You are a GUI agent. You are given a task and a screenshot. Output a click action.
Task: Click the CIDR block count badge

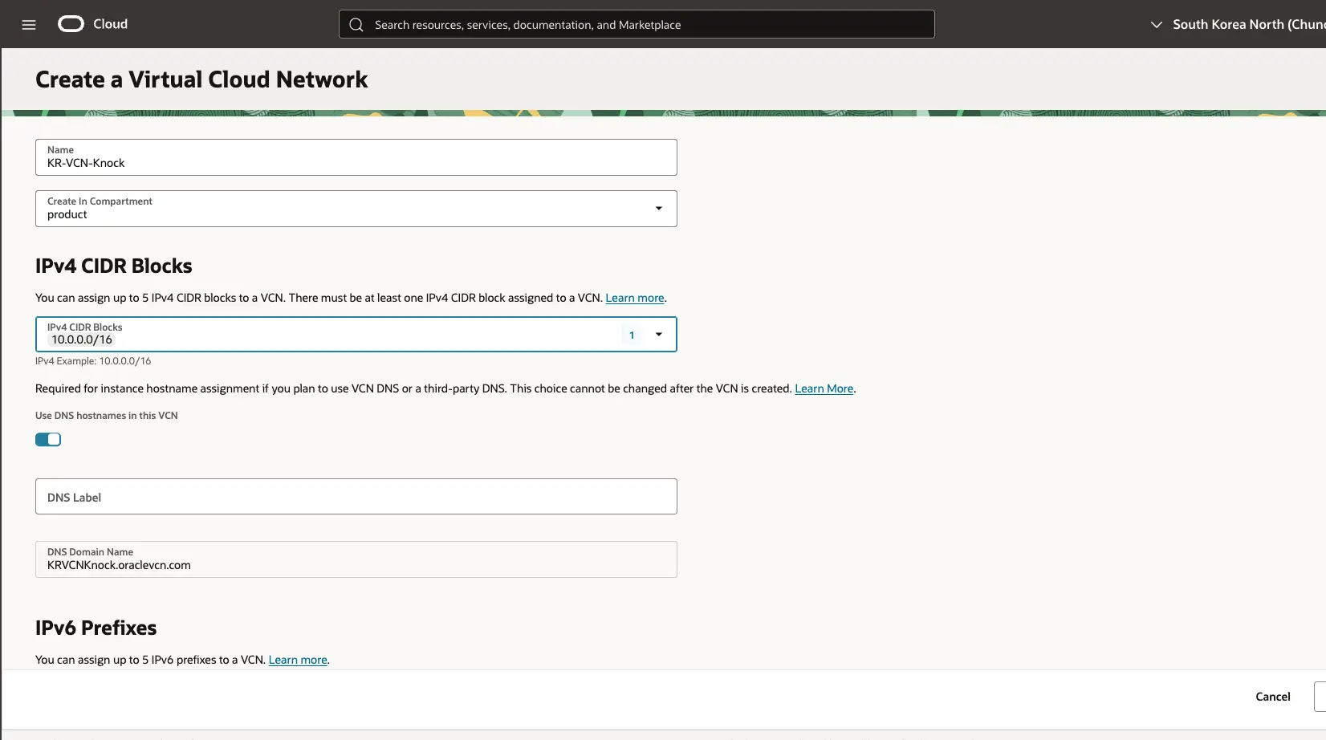pos(631,334)
